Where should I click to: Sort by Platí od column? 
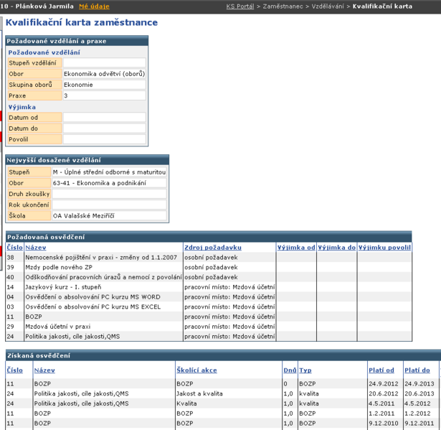pos(381,370)
